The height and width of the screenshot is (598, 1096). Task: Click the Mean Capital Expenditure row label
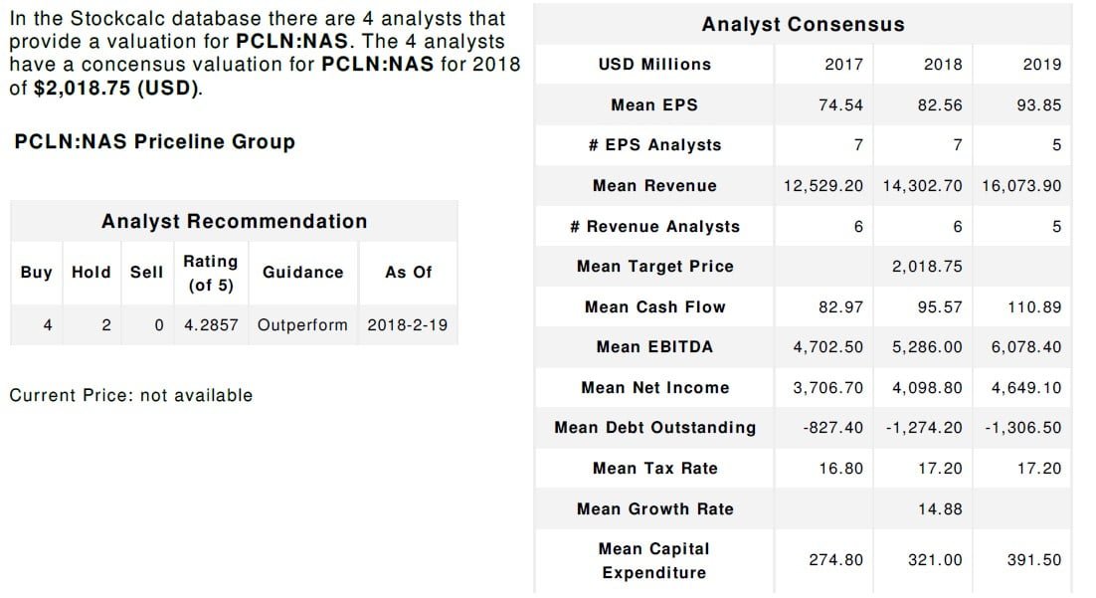coord(654,561)
